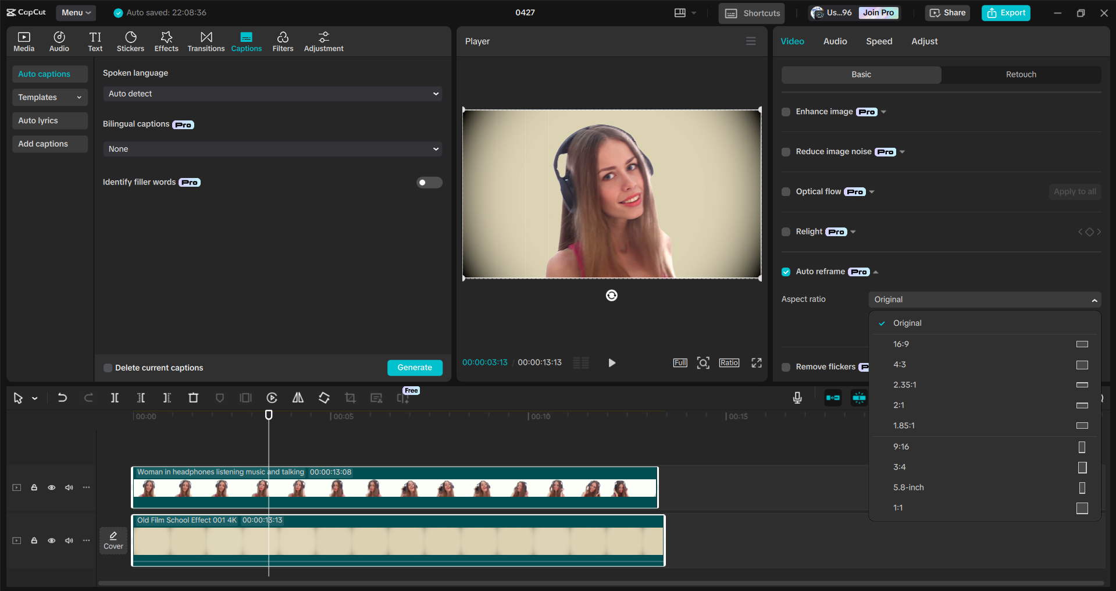Mute the Old Film School Effect track
1116x591 pixels.
pos(69,540)
